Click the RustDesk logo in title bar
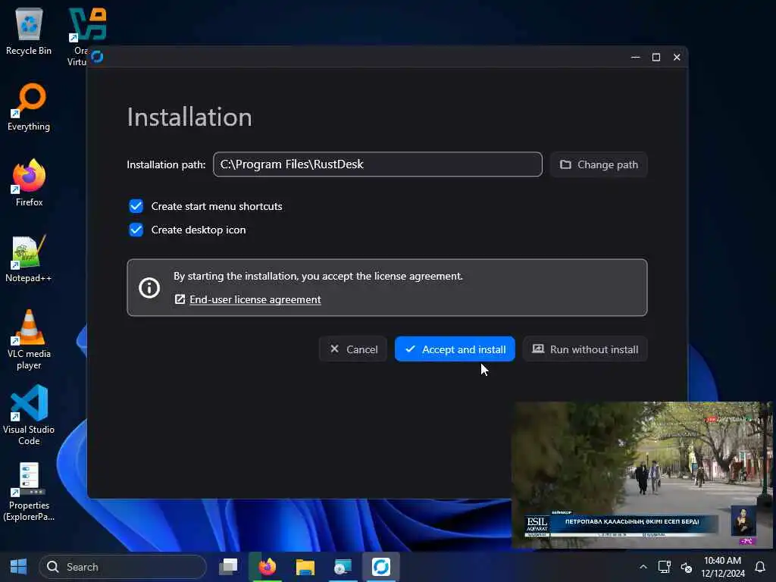 [x=98, y=57]
